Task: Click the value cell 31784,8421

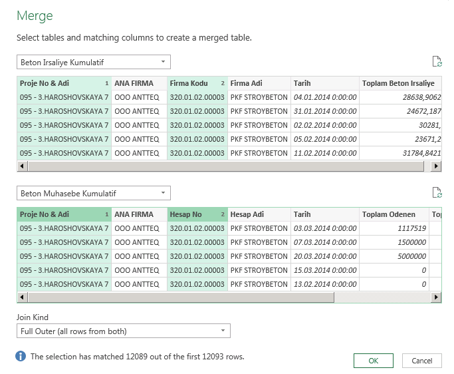Action: tap(400, 153)
